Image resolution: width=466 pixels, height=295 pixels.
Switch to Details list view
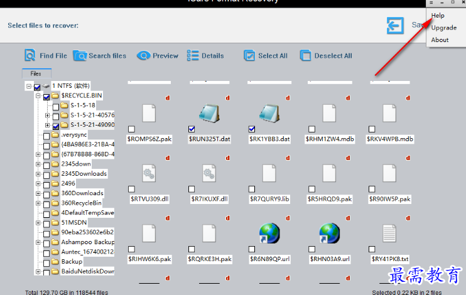pos(205,56)
